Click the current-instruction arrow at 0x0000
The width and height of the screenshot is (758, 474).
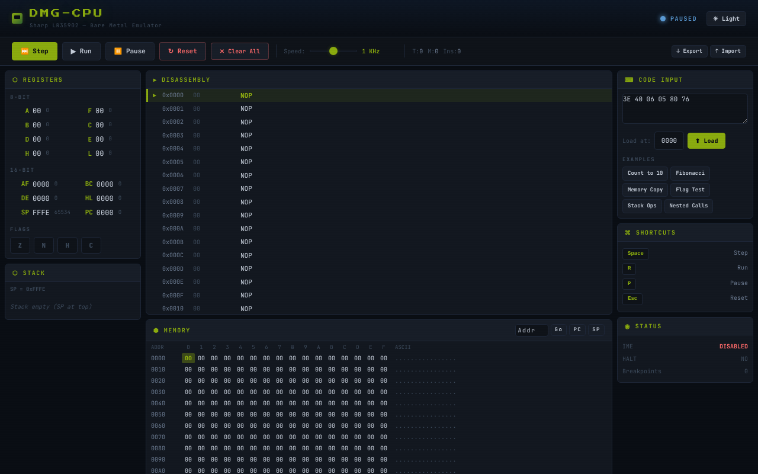click(155, 95)
